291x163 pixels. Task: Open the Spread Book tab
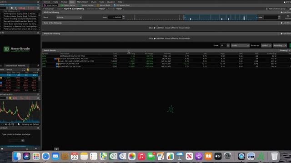point(103,5)
